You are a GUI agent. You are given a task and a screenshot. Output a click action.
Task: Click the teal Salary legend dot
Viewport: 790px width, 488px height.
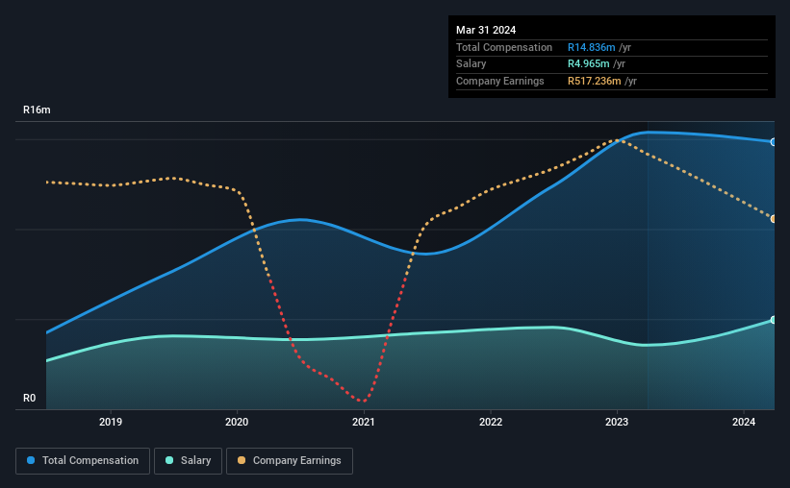[169, 460]
